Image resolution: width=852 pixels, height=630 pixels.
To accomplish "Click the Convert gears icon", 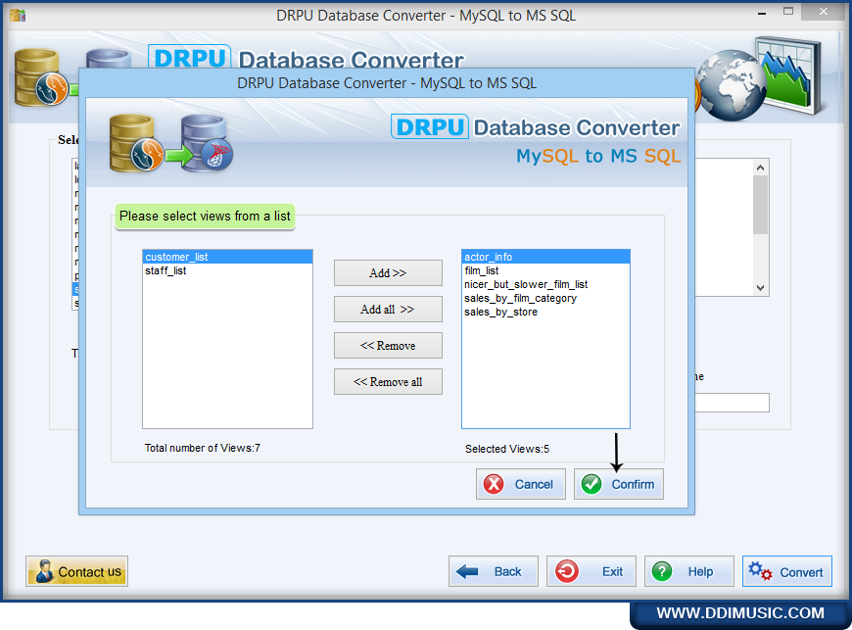I will pyautogui.click(x=760, y=571).
